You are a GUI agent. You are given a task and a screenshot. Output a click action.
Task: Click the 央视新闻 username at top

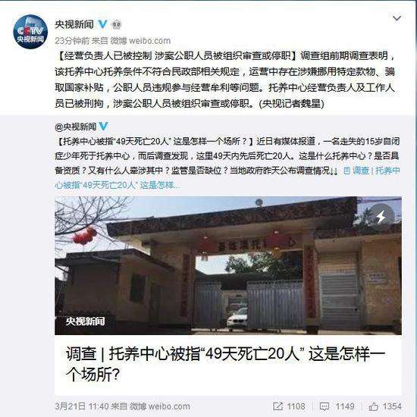[x=74, y=24]
